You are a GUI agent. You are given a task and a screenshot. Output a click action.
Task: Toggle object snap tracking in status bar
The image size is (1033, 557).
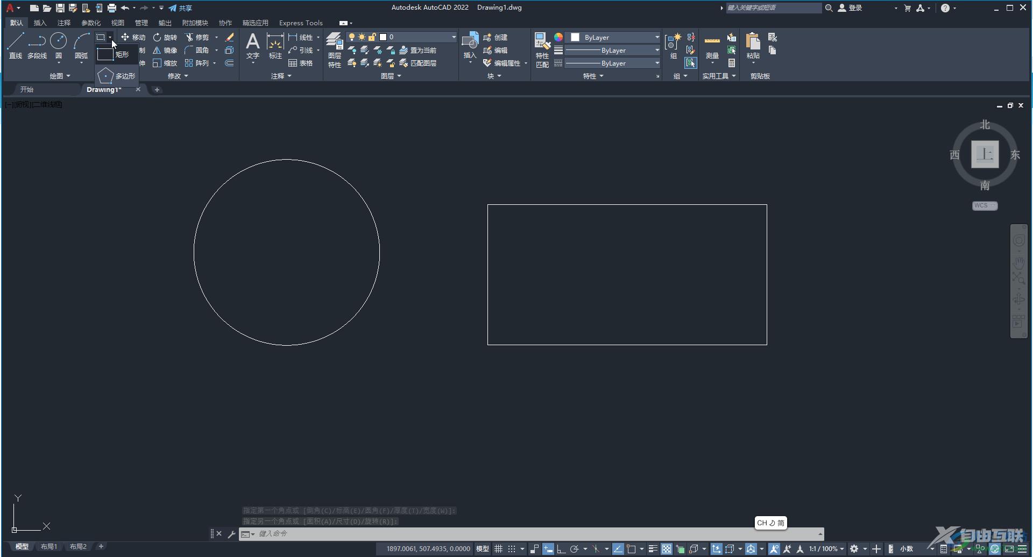618,549
